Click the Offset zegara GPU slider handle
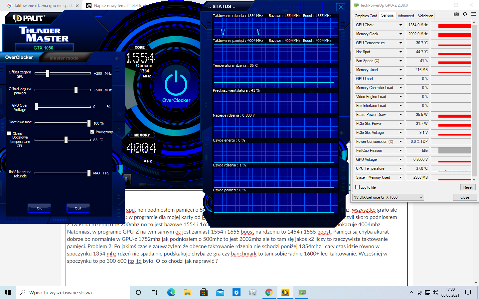479x299 pixels. point(48,73)
